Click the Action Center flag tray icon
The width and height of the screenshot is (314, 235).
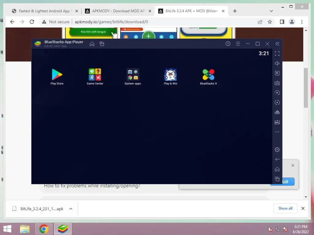pos(285,229)
